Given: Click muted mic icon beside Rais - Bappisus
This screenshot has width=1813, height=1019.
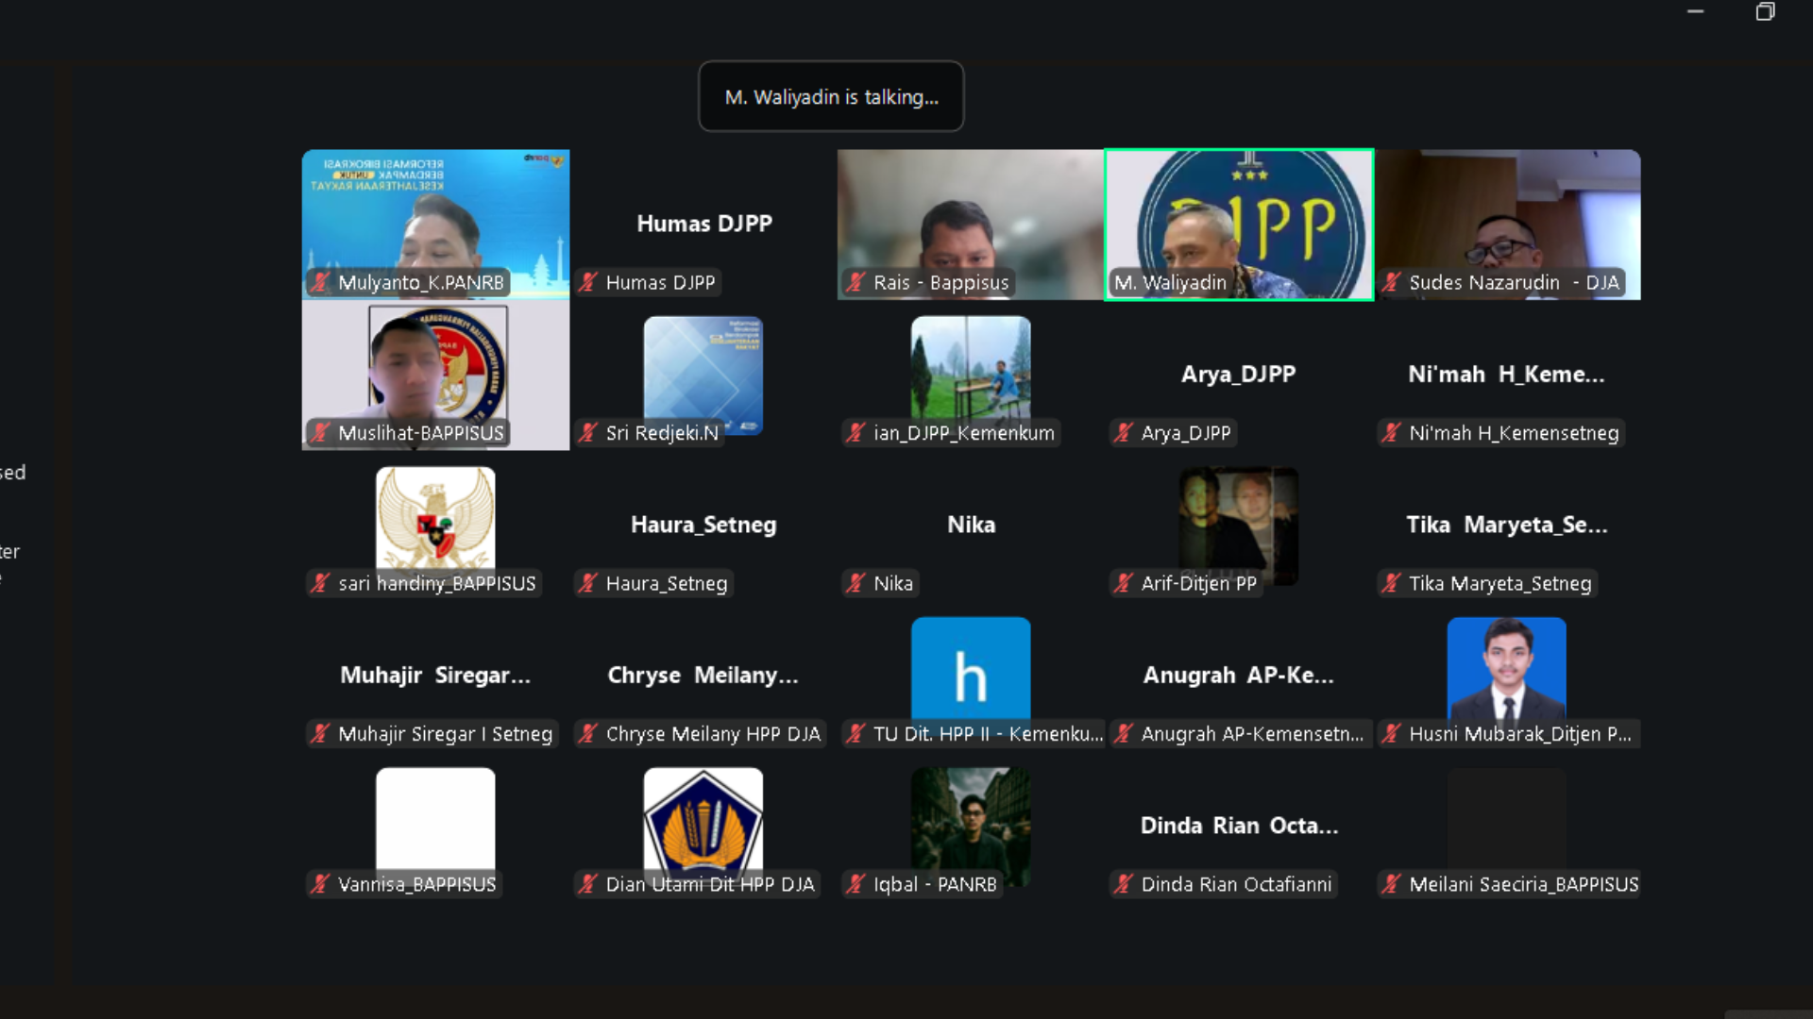Looking at the screenshot, I should click(x=856, y=282).
